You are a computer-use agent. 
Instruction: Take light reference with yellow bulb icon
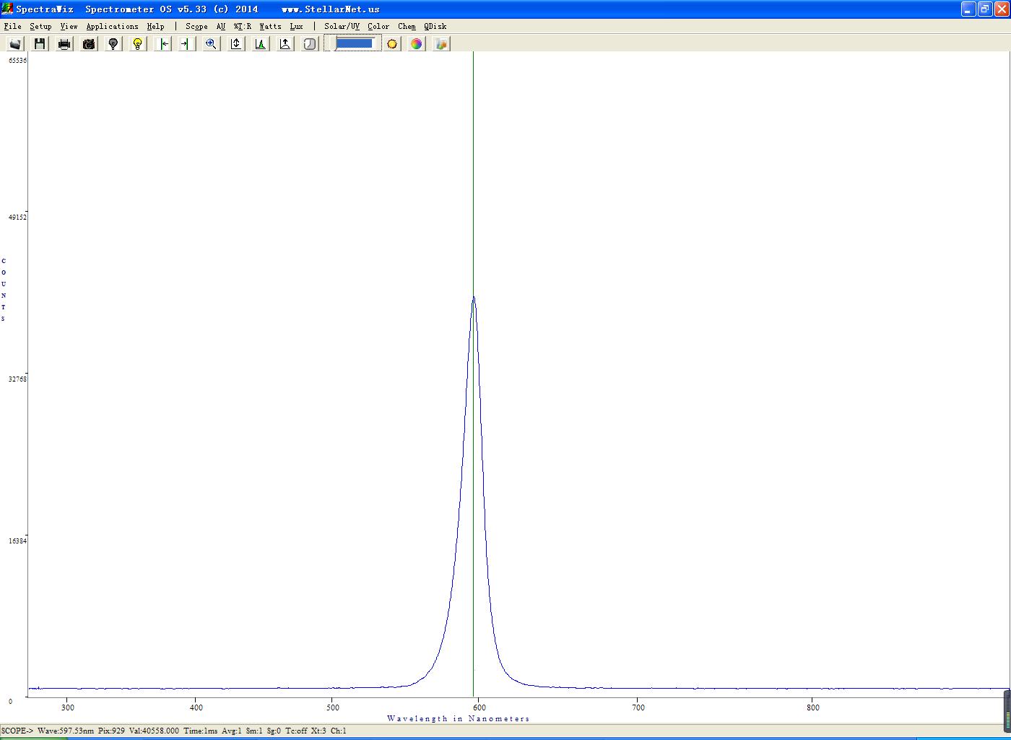[138, 44]
